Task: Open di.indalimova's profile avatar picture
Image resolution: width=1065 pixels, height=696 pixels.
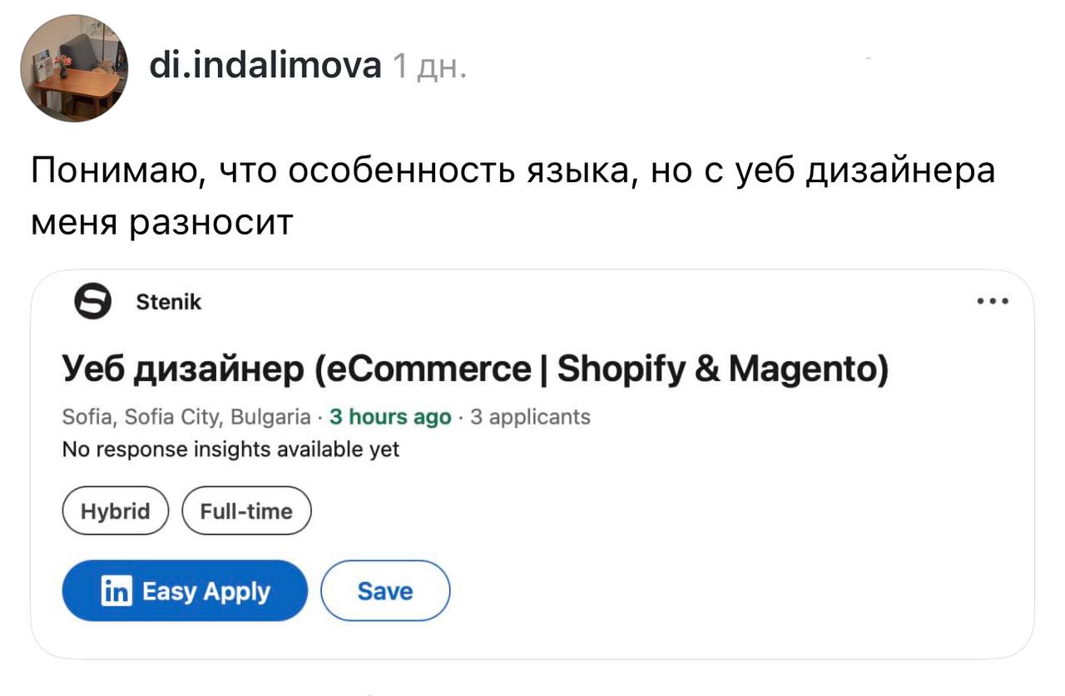Action: click(x=74, y=68)
